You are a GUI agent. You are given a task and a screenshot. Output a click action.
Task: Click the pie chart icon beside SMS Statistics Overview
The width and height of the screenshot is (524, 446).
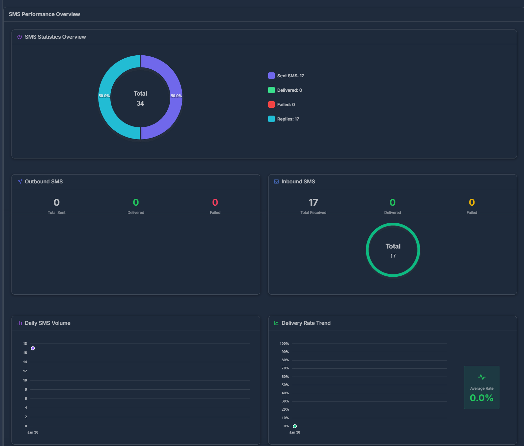coord(19,37)
